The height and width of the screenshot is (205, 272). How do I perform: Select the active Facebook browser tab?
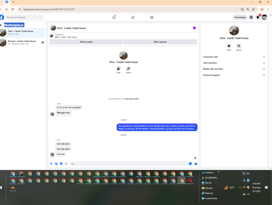pos(7,2)
